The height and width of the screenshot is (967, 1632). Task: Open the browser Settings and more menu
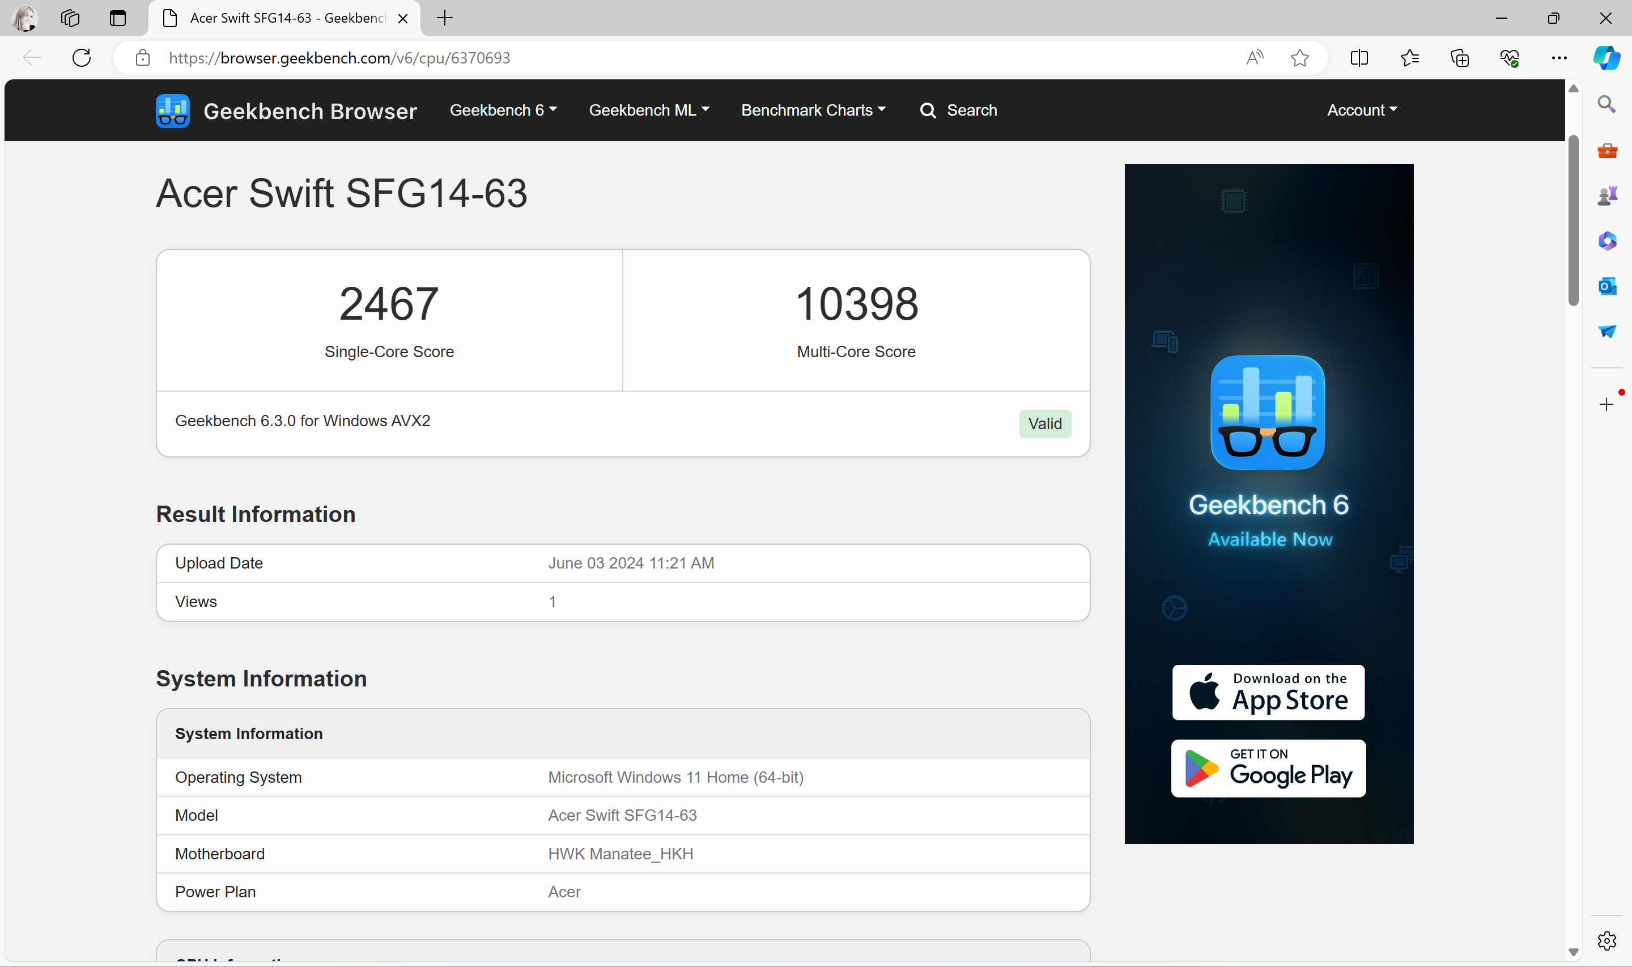(x=1559, y=58)
